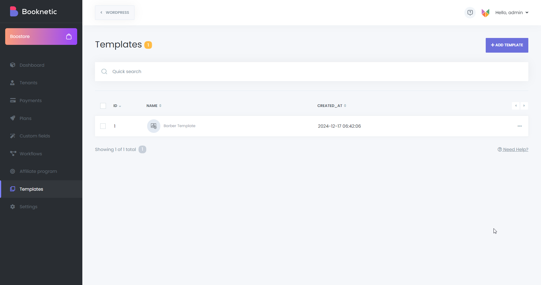Focus the Quick search field
Screen dimensions: 541x285
312,72
